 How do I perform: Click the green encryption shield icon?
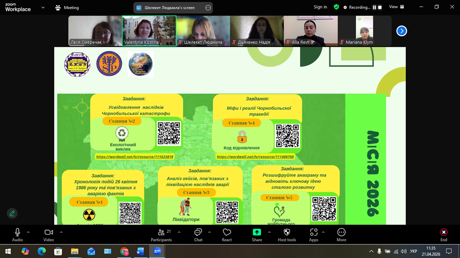tap(336, 7)
